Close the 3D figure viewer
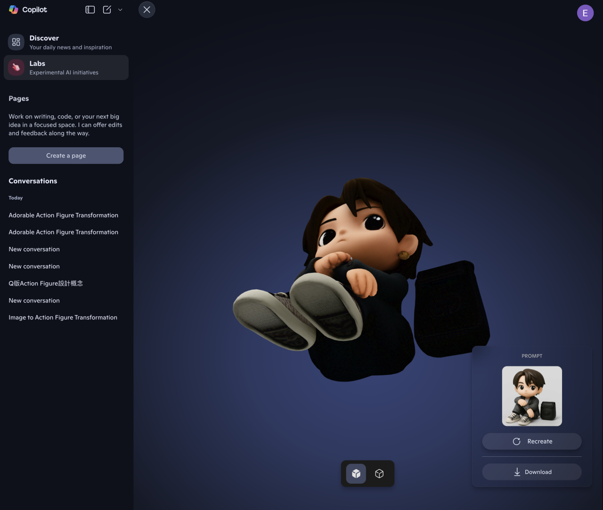 [147, 9]
